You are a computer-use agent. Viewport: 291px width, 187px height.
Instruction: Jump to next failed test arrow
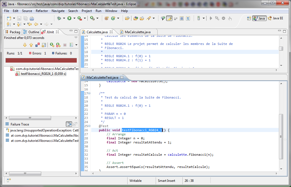tap(25, 45)
